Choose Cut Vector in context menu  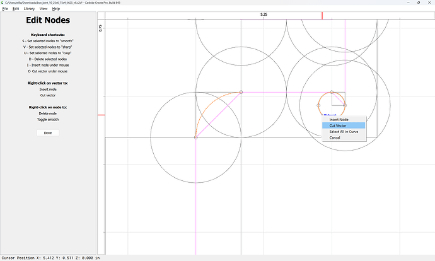click(x=344, y=125)
